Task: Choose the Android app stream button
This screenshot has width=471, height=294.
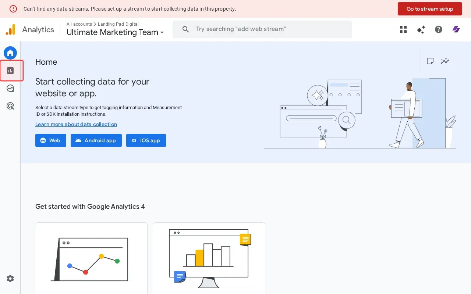Action: click(96, 140)
